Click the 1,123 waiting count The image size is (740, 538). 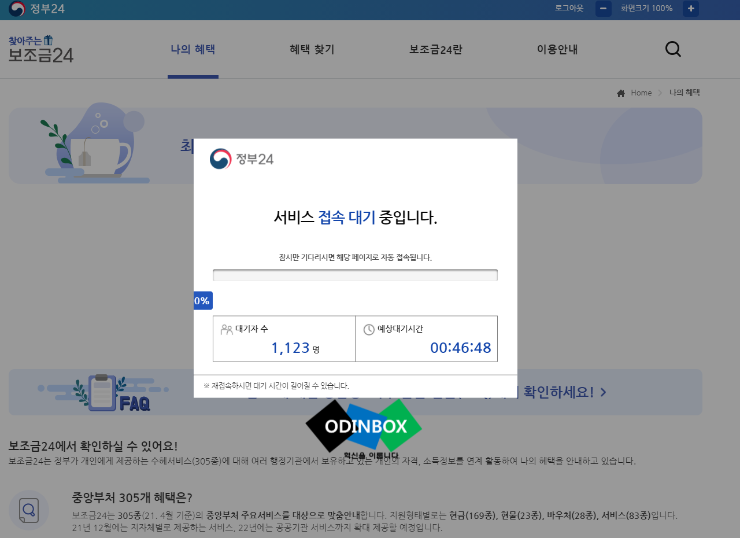pos(291,348)
